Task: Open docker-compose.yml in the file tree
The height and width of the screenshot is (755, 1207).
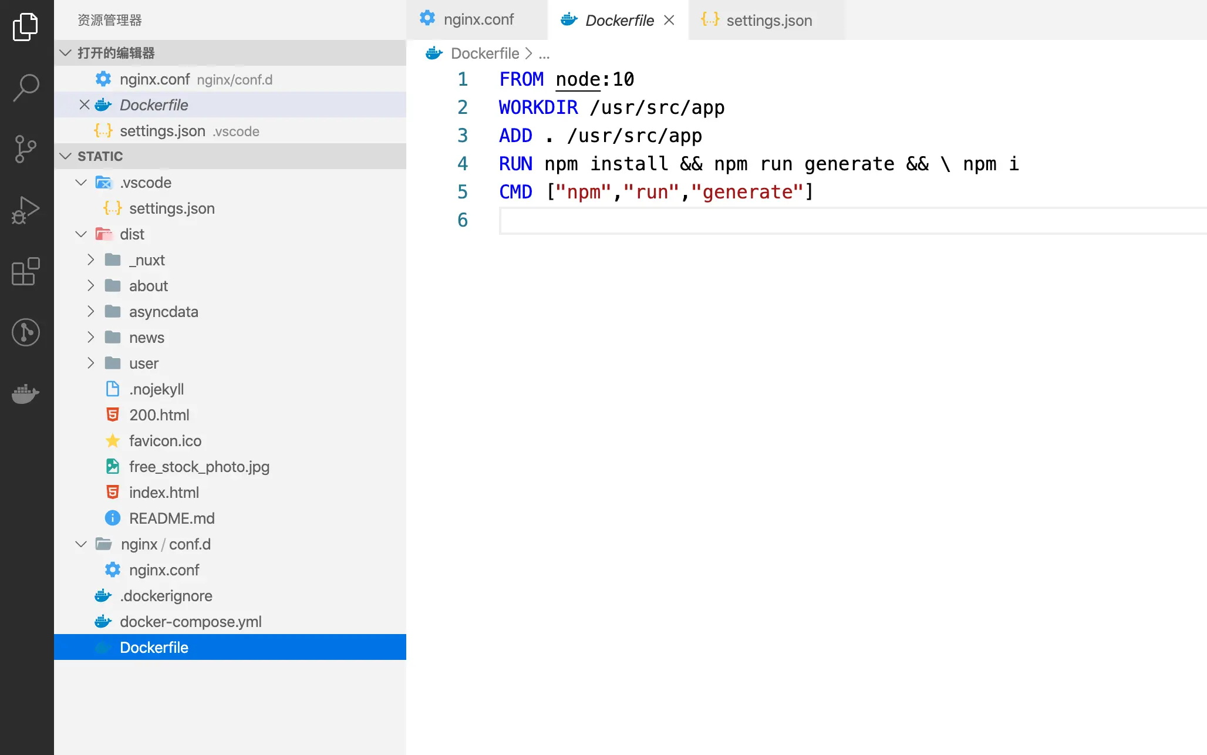Action: 190,622
